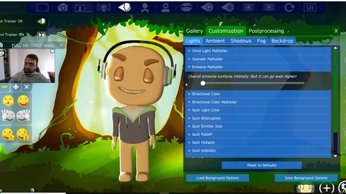The image size is (346, 194).
Task: Open the Fog sub-tab
Action: tap(261, 41)
